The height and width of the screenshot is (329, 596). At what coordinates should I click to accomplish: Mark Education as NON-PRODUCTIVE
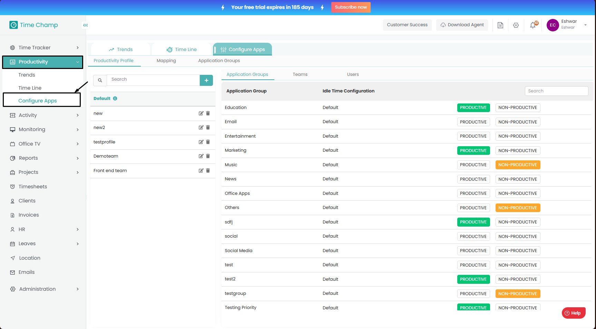[517, 108]
